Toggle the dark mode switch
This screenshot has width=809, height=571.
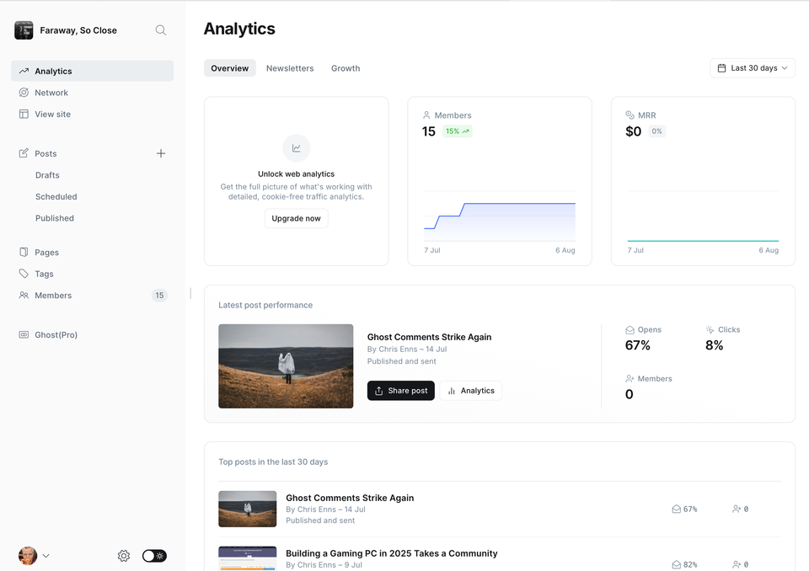click(x=154, y=556)
